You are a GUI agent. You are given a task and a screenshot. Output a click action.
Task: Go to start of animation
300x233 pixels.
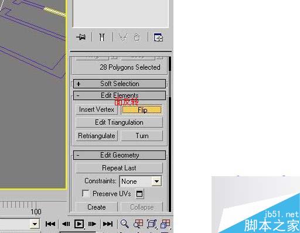click(50, 224)
